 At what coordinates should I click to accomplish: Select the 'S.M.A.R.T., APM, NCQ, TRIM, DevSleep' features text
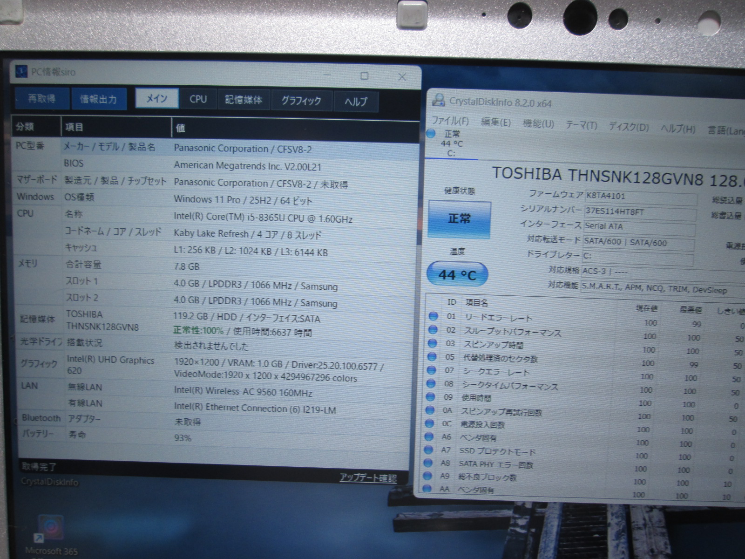click(654, 288)
